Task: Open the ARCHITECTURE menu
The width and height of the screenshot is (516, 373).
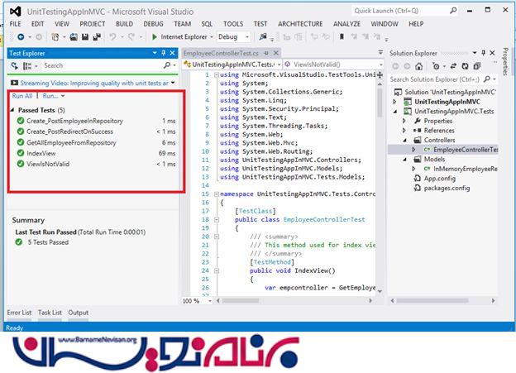Action: [x=300, y=24]
